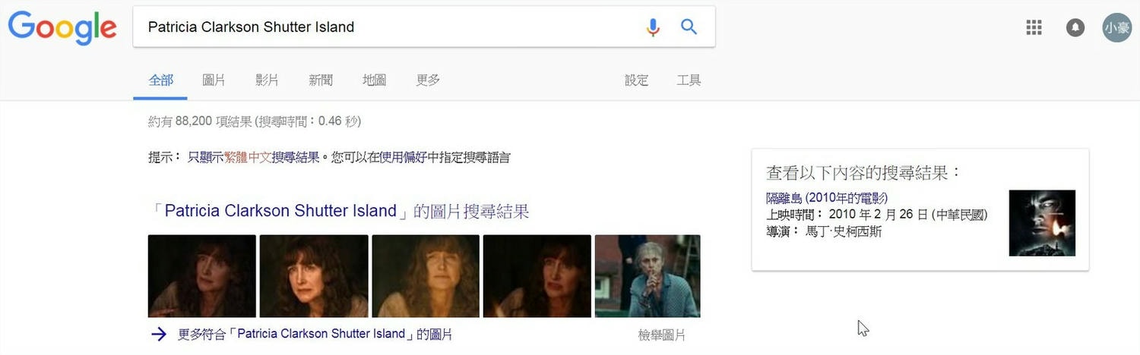This screenshot has width=1140, height=355.
Task: Switch to the 圖片 tab
Action: click(x=214, y=80)
